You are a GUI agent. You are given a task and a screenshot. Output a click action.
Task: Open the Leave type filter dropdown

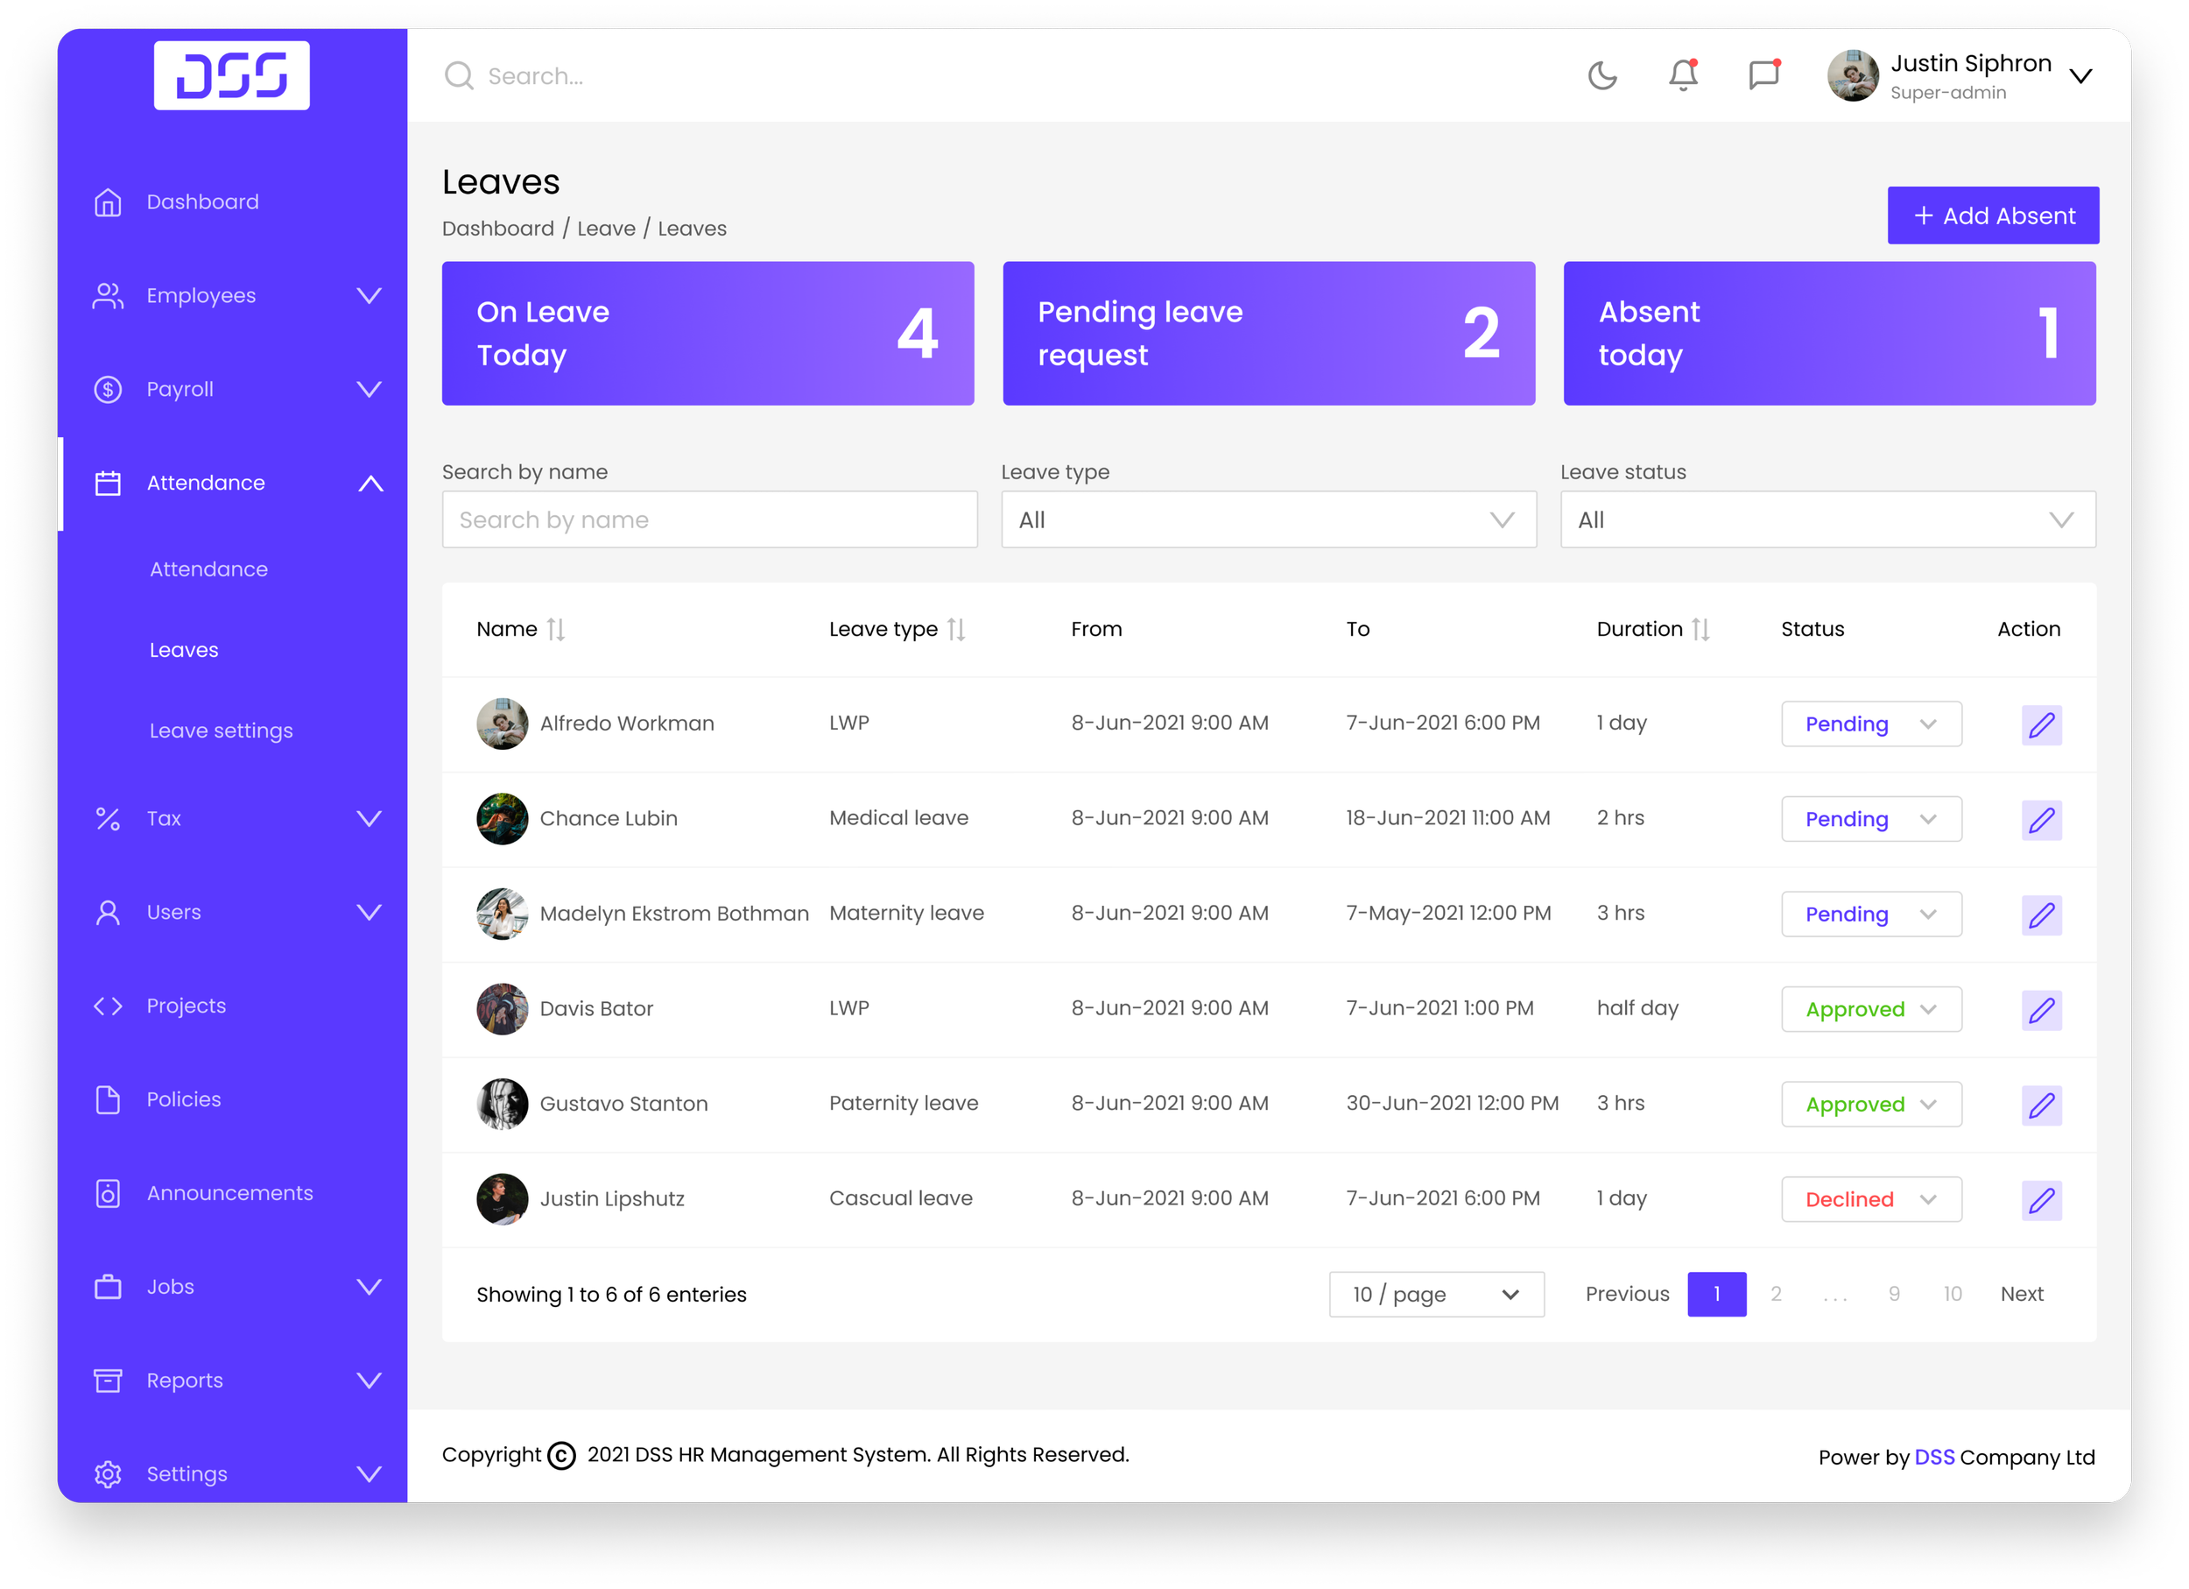(x=1268, y=519)
